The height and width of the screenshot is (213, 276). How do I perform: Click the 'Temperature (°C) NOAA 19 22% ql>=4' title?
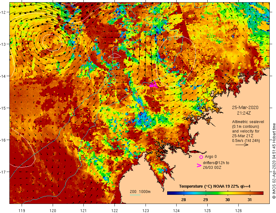(x=215, y=186)
